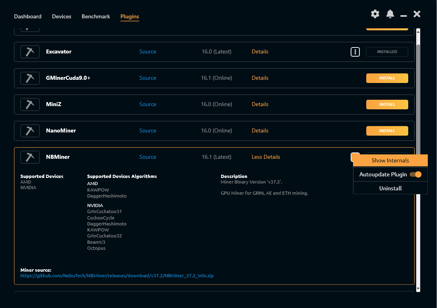This screenshot has height=308, width=437.
Task: Click the Octopus algorithm entry
Action: click(x=96, y=248)
